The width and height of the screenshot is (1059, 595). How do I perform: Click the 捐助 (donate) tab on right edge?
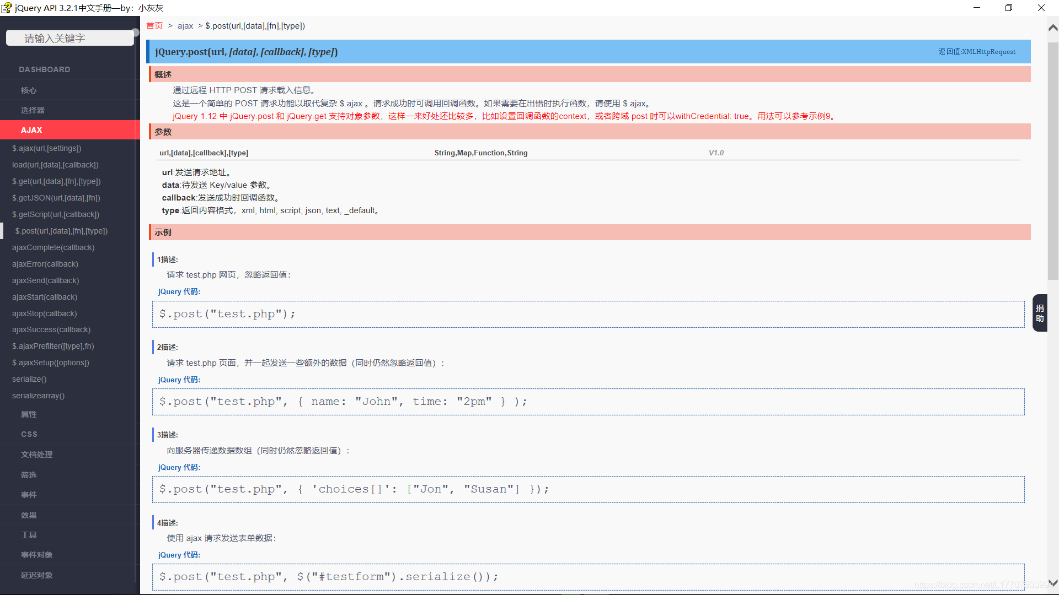pyautogui.click(x=1039, y=312)
